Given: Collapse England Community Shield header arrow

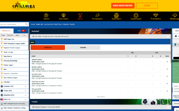Looking at the screenshot, I should 33,107.
